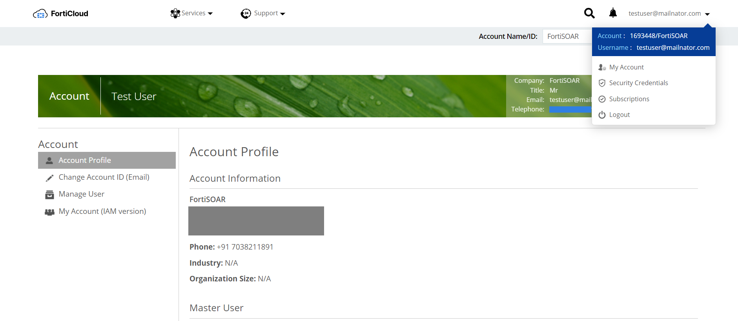Open Manage User sidebar item

(x=81, y=194)
